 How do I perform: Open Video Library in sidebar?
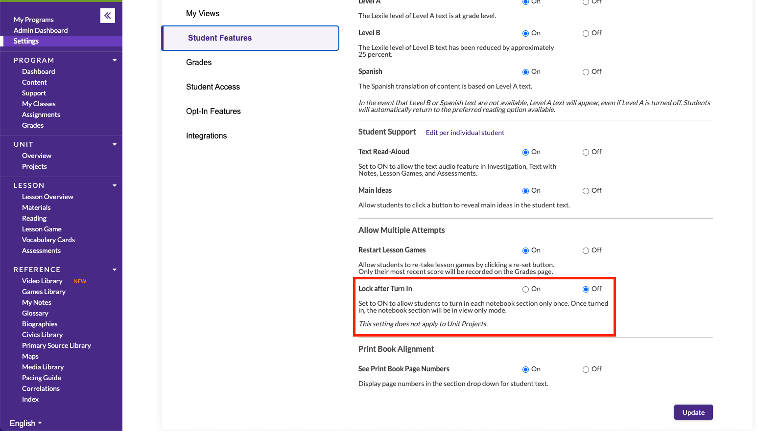[x=42, y=281]
